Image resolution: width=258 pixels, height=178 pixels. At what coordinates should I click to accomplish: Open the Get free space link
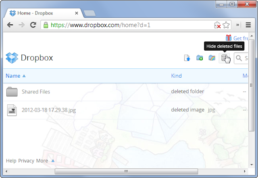pos(241,38)
